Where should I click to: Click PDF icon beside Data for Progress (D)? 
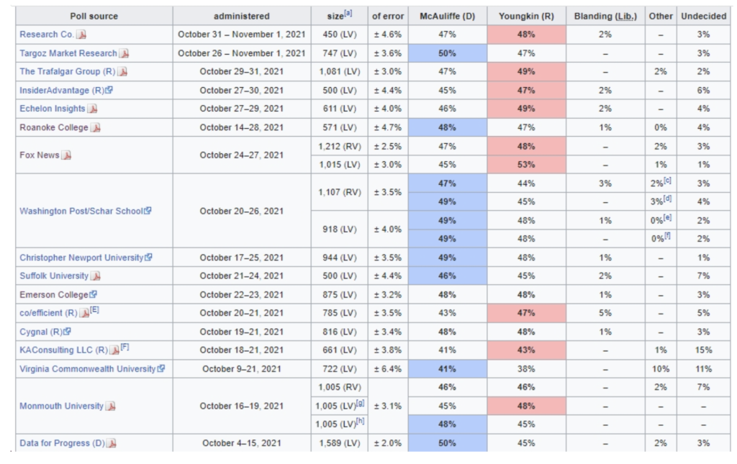pyautogui.click(x=112, y=443)
